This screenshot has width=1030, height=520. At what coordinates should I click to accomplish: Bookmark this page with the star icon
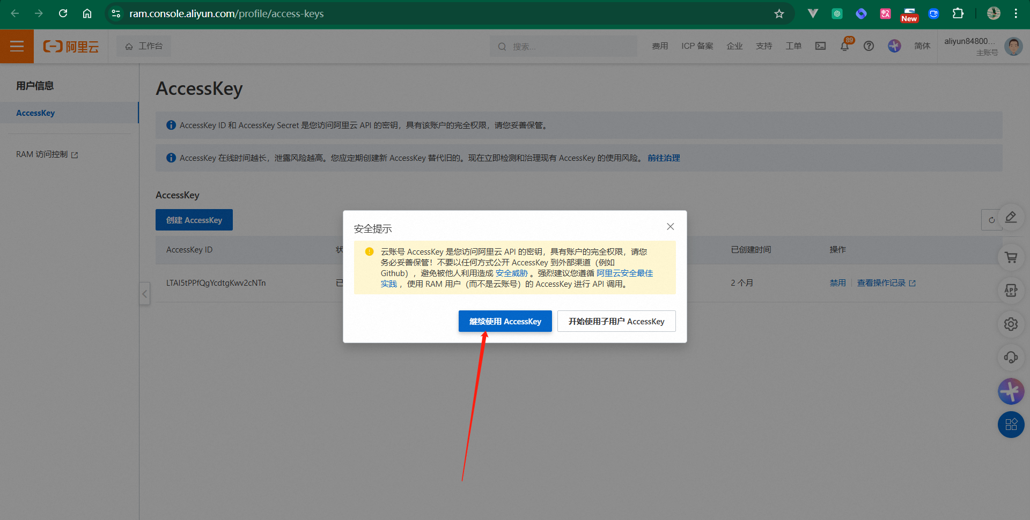coord(779,14)
